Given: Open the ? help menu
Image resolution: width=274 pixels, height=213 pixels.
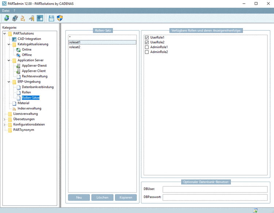Looking at the screenshot, I should point(14,11).
